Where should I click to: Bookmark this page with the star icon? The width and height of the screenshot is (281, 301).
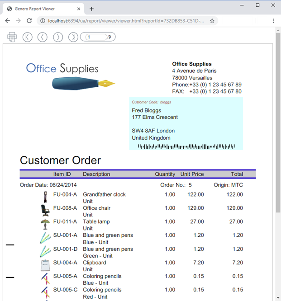[x=212, y=21]
